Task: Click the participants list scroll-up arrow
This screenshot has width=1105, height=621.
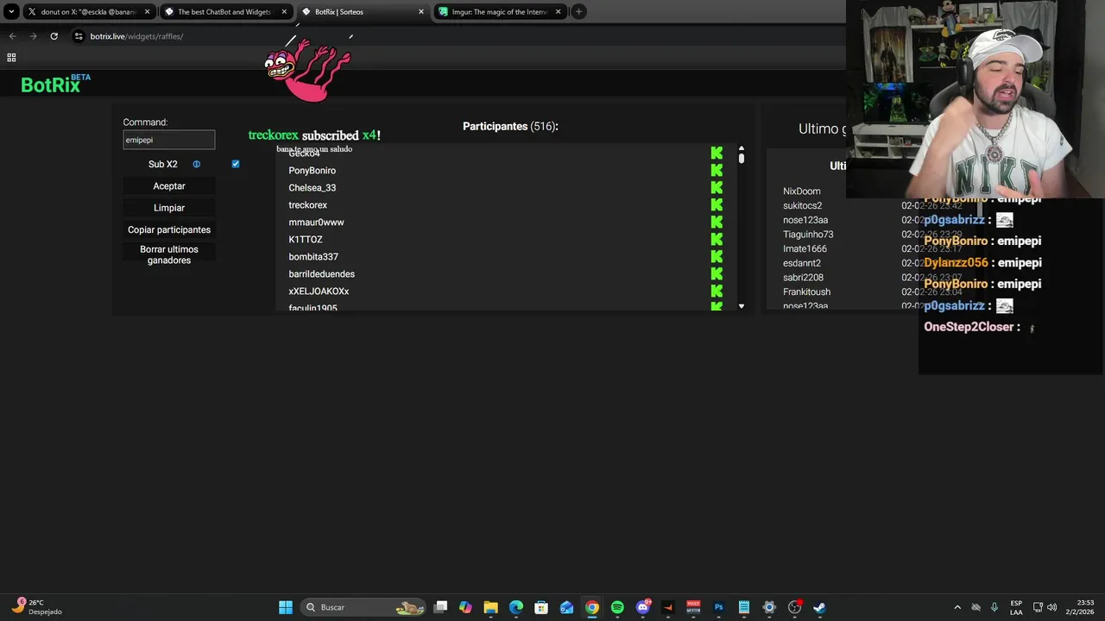Action: (x=741, y=148)
